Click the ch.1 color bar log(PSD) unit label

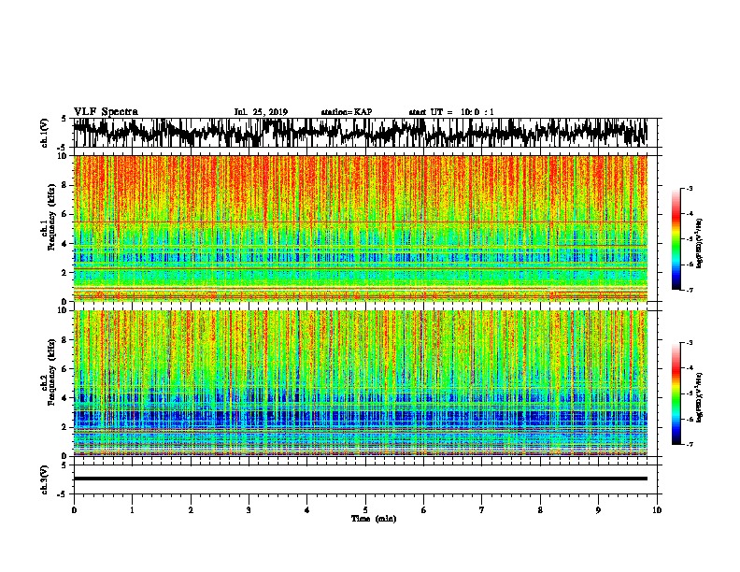[x=700, y=243]
